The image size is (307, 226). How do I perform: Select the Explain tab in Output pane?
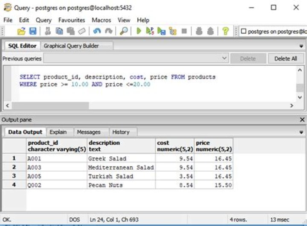pyautogui.click(x=58, y=132)
